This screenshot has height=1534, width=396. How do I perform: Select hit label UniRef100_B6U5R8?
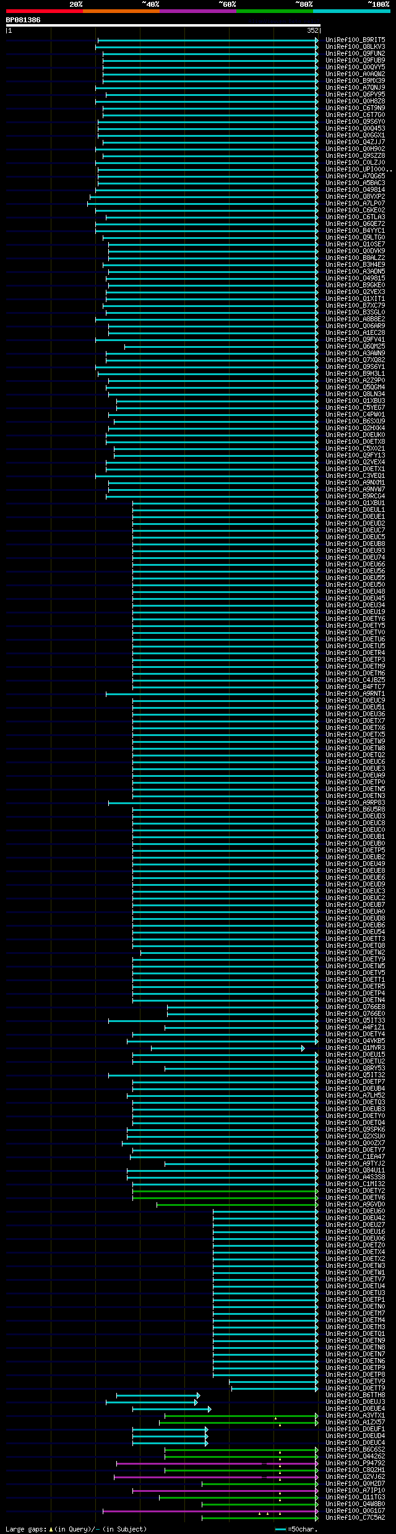[355, 809]
